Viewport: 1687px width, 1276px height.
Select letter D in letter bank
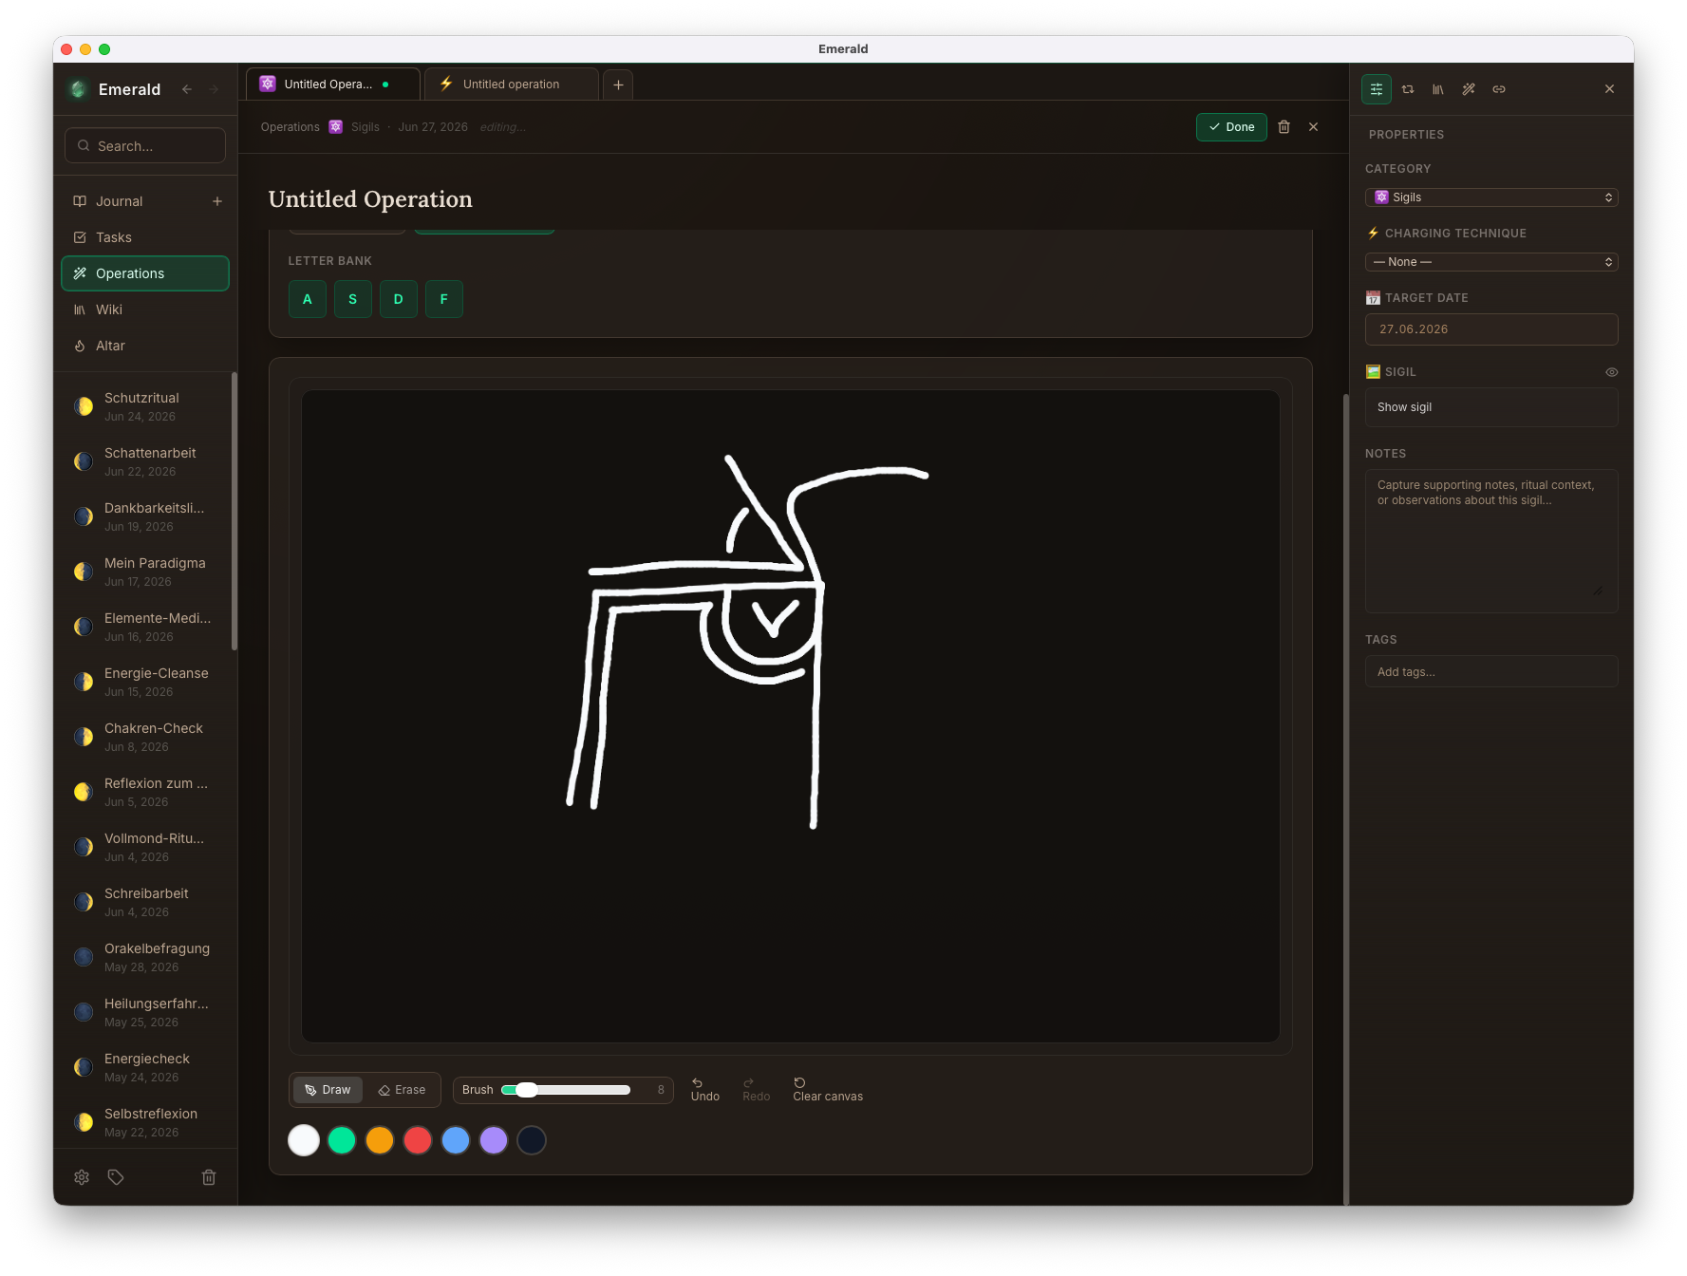(399, 299)
